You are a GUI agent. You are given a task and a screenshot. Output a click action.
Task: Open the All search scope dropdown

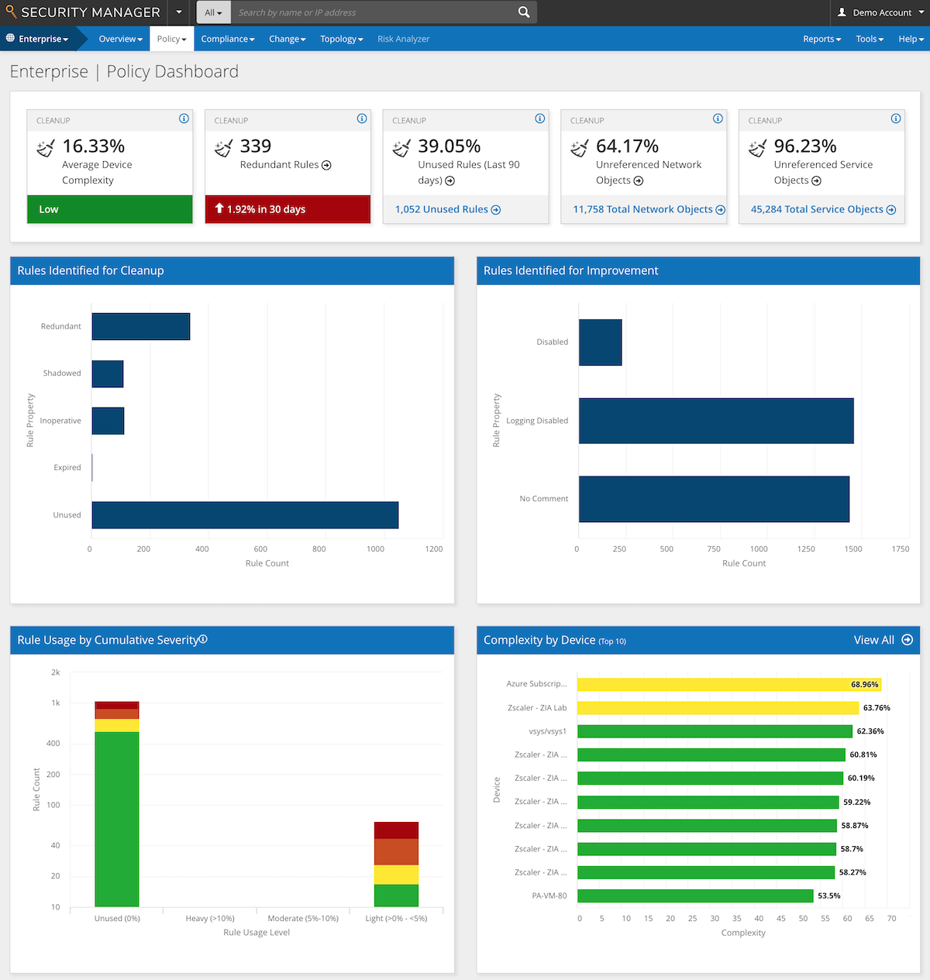click(x=213, y=12)
